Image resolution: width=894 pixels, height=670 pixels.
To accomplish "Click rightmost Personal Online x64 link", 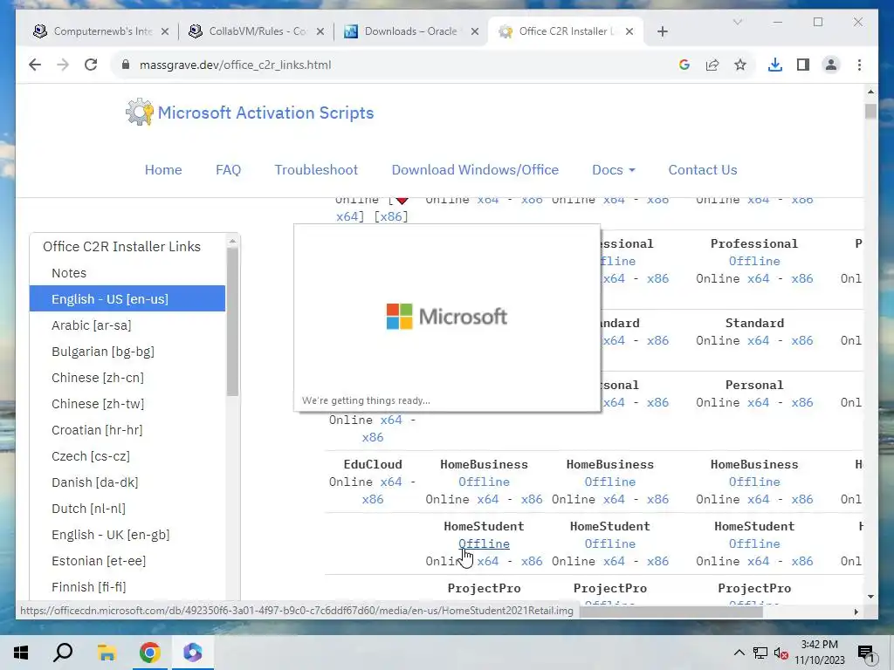I will coord(759,403).
